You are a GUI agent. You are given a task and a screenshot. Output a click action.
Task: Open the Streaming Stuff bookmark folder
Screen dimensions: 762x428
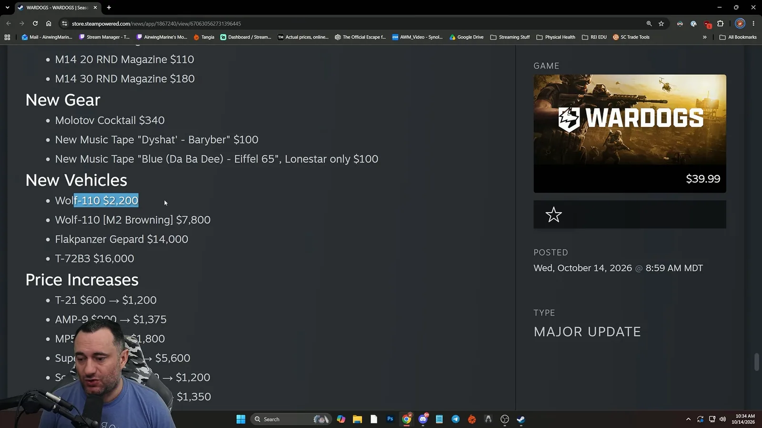[x=510, y=37]
